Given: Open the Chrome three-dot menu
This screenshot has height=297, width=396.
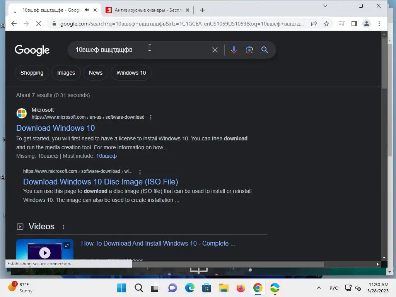Looking at the screenshot, I should (x=379, y=24).
